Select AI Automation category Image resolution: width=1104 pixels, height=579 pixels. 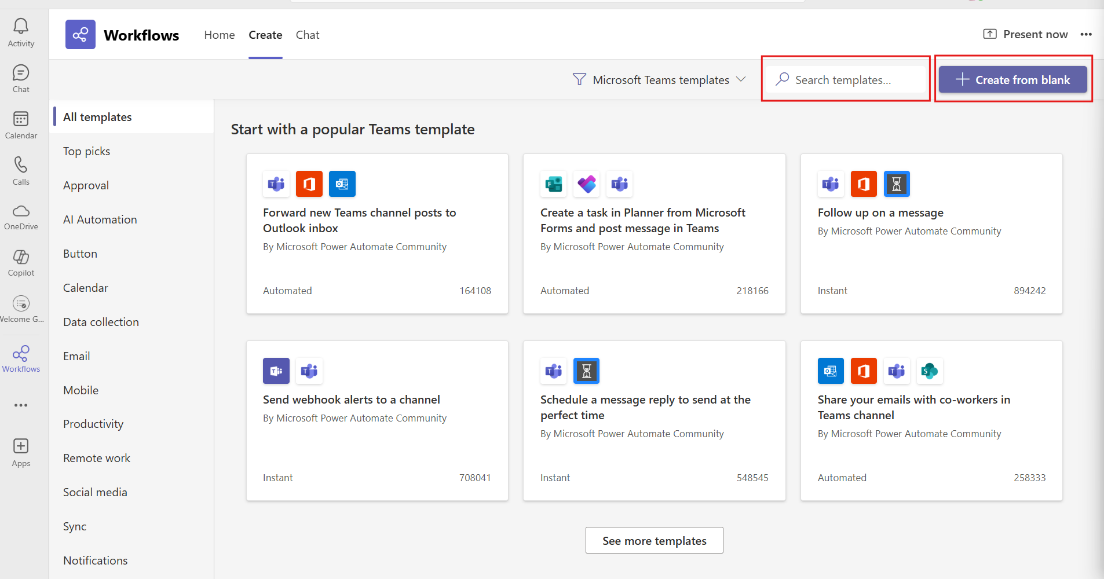pos(132,219)
